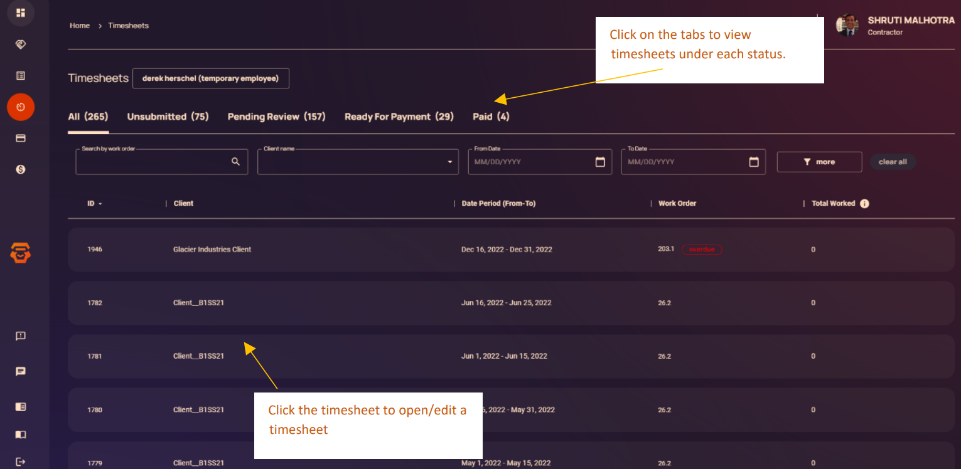
Task: Switch to the Pending Review (157) tab
Action: coord(276,117)
